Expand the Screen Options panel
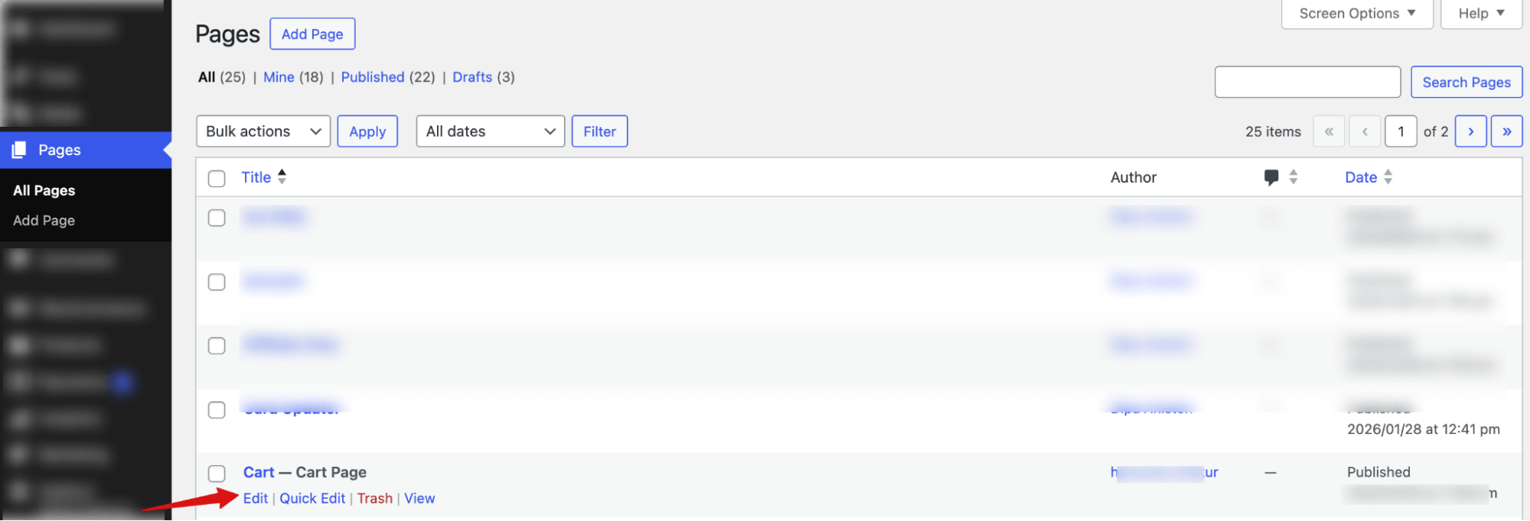Image resolution: width=1530 pixels, height=521 pixels. point(1356,13)
